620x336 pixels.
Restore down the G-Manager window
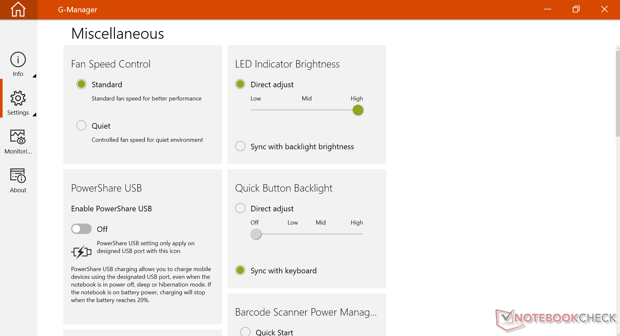coord(576,9)
